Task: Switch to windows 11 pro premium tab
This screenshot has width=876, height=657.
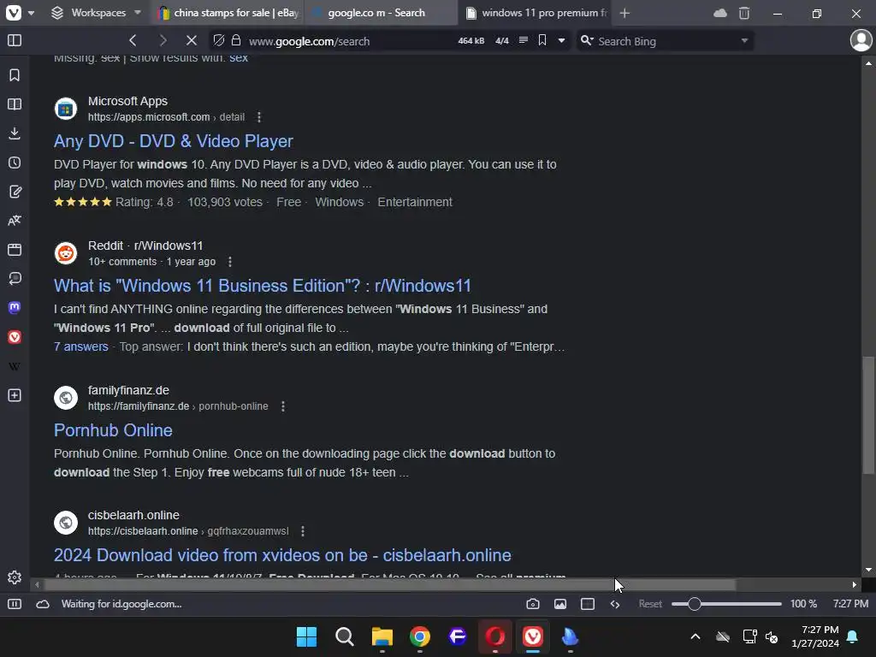Action: pyautogui.click(x=536, y=12)
